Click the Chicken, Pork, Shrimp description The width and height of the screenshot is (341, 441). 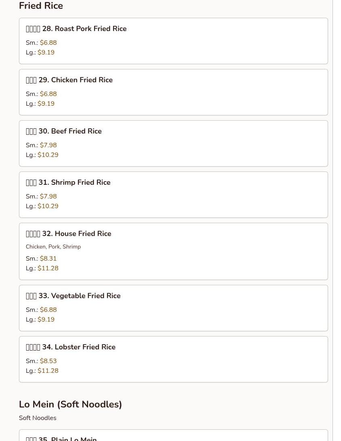(x=53, y=247)
